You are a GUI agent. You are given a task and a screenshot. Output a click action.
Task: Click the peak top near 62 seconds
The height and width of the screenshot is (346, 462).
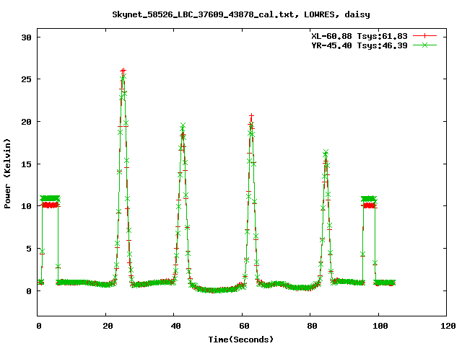[x=251, y=117]
